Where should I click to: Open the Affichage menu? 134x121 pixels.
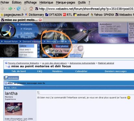(30, 2)
